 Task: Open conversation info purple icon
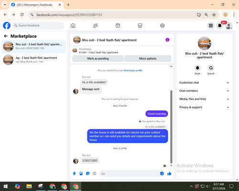(x=167, y=40)
